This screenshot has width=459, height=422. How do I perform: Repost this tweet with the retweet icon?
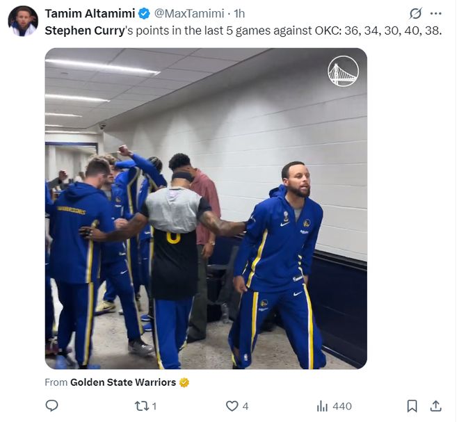click(141, 406)
